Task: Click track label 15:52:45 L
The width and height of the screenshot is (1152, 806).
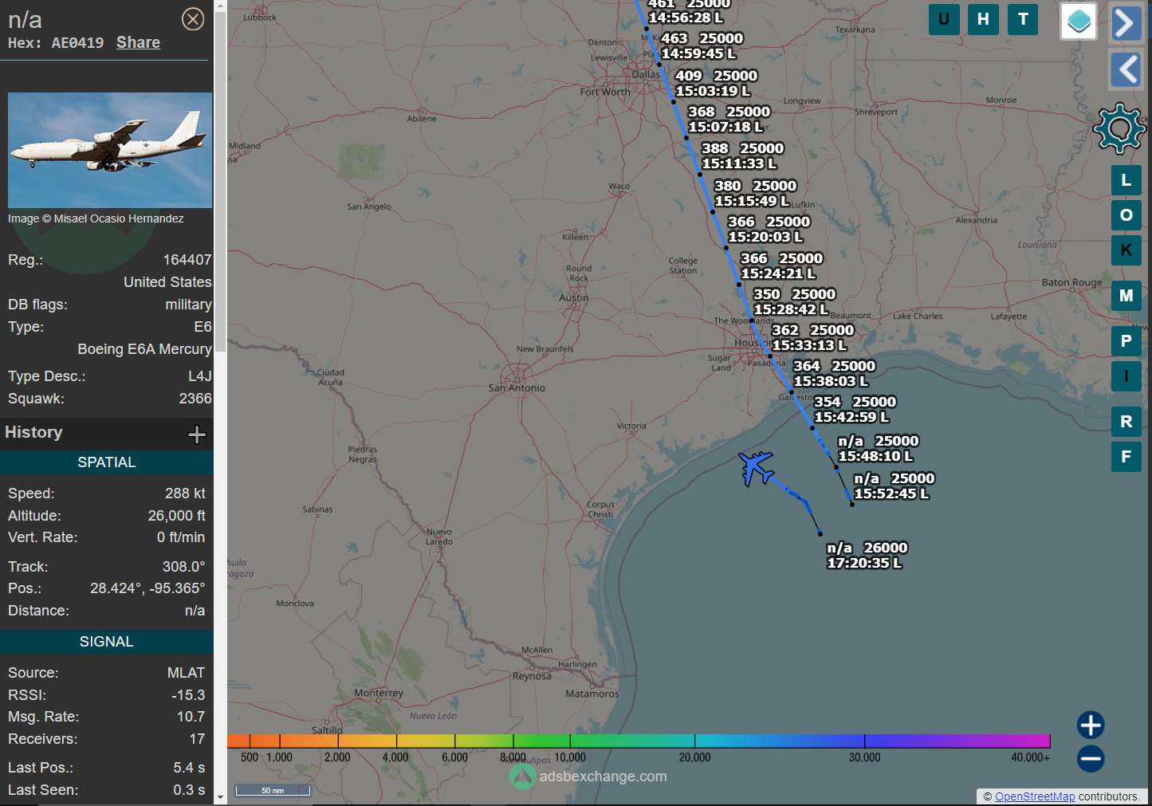Action: tap(891, 493)
